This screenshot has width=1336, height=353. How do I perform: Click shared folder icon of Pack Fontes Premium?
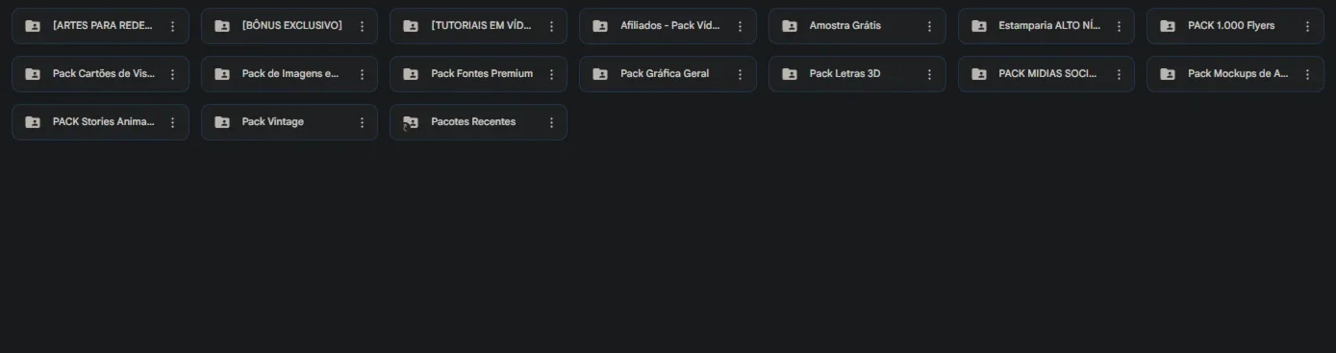point(411,74)
